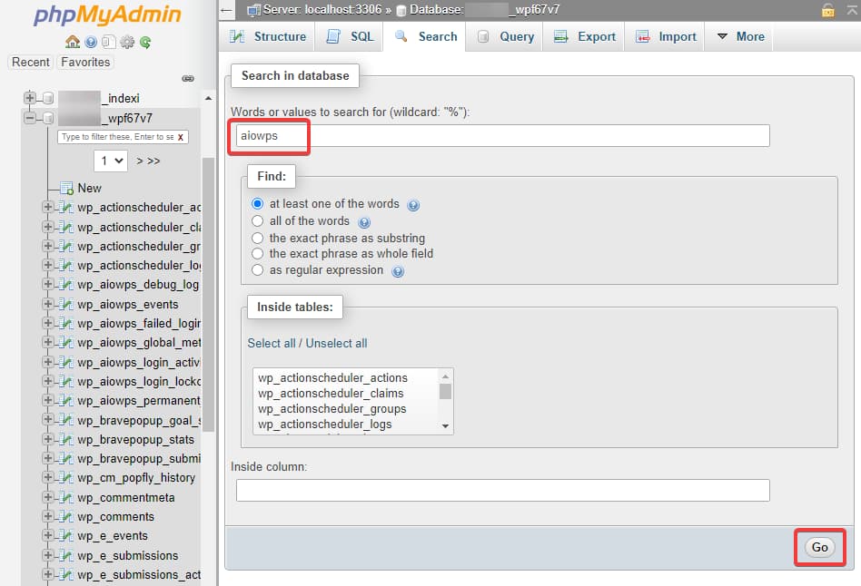Click the search words input field containing aiowps

[502, 135]
